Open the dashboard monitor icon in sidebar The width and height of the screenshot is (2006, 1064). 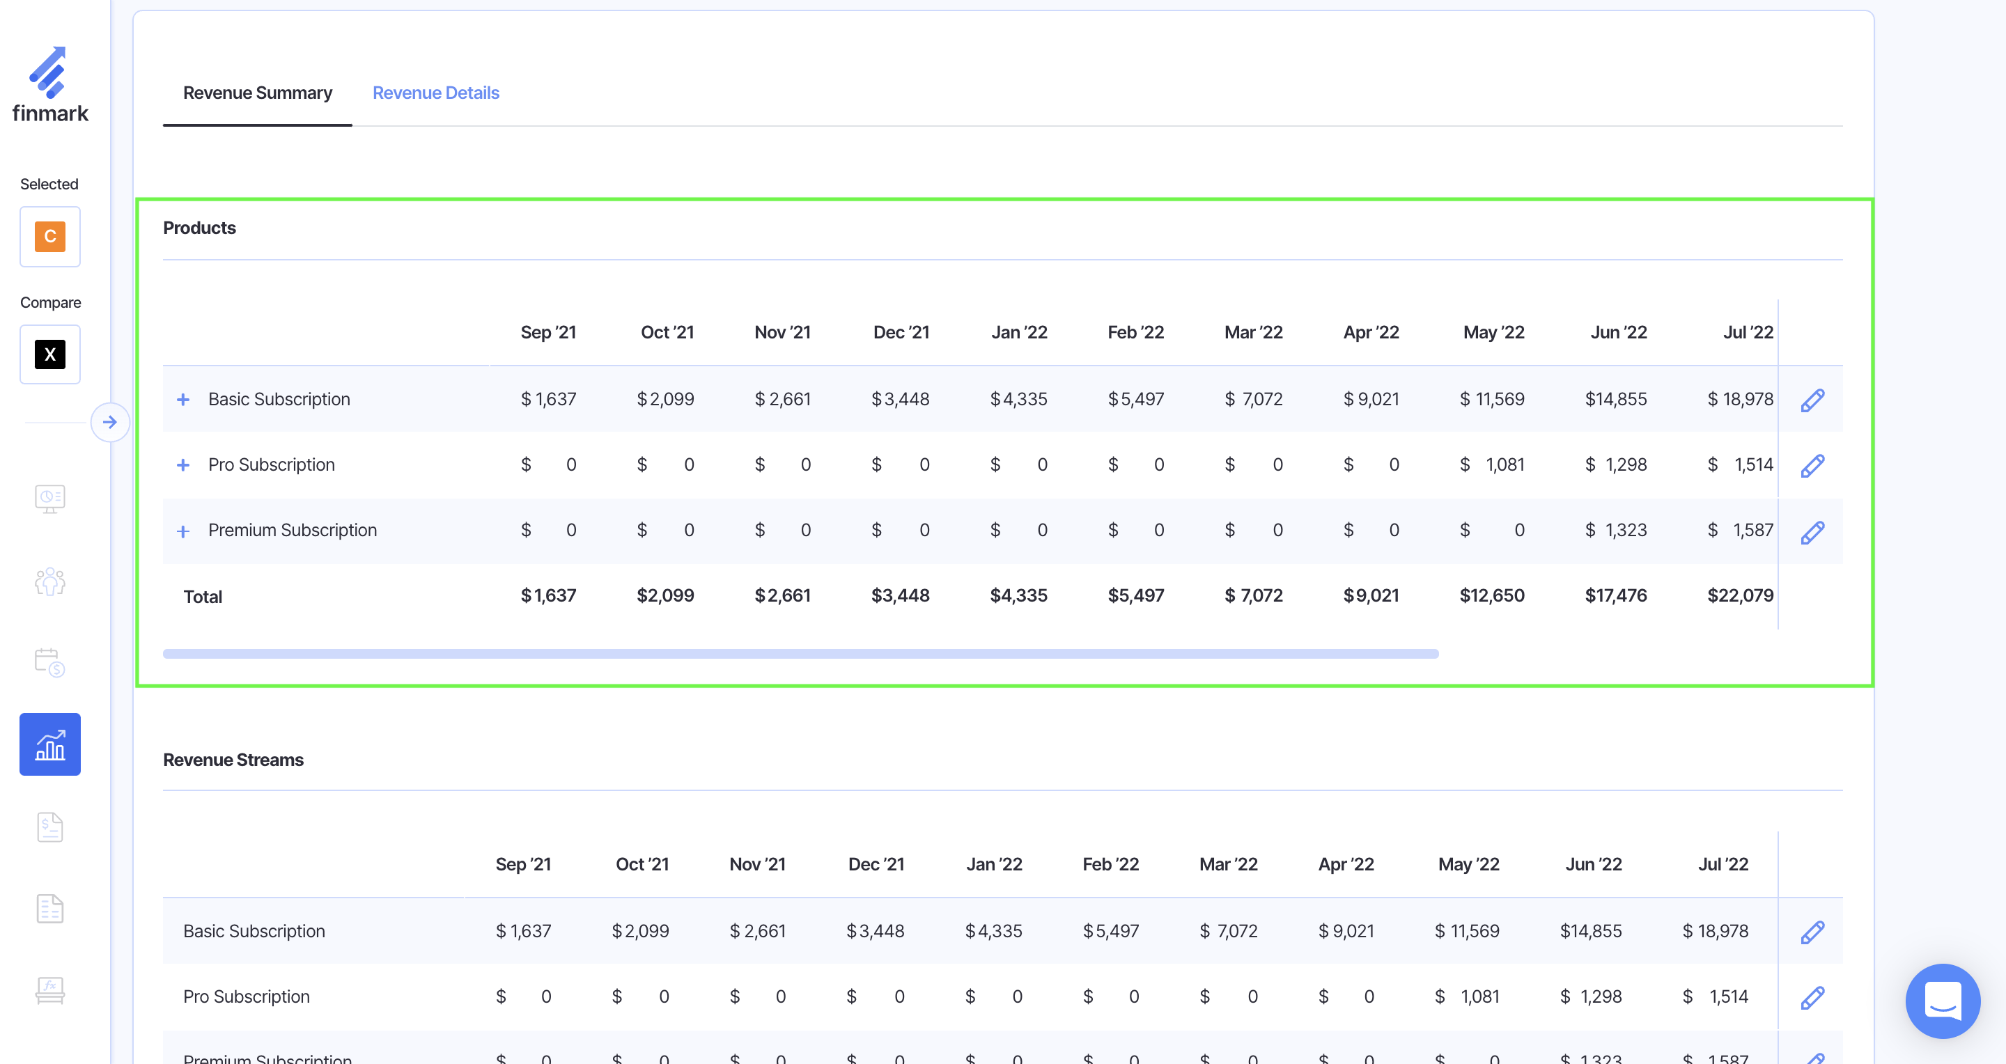pos(50,499)
